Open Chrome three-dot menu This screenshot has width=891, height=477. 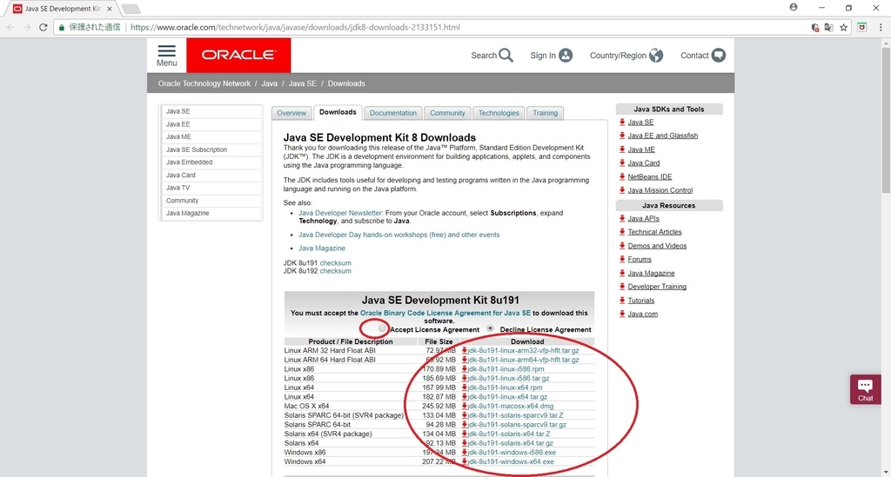(x=881, y=27)
